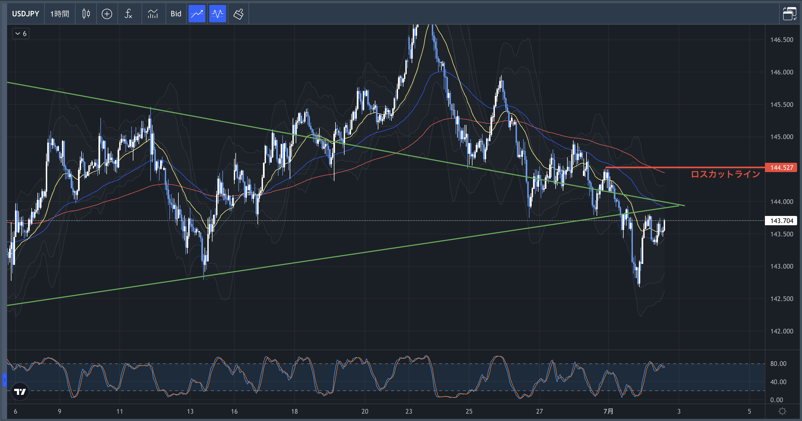Screen dimensions: 802x421
Task: Collapse the indicator legend showing 6
Action: (x=20, y=34)
